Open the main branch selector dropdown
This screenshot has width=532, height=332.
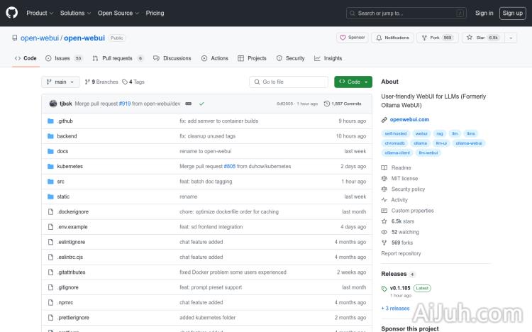click(x=60, y=82)
